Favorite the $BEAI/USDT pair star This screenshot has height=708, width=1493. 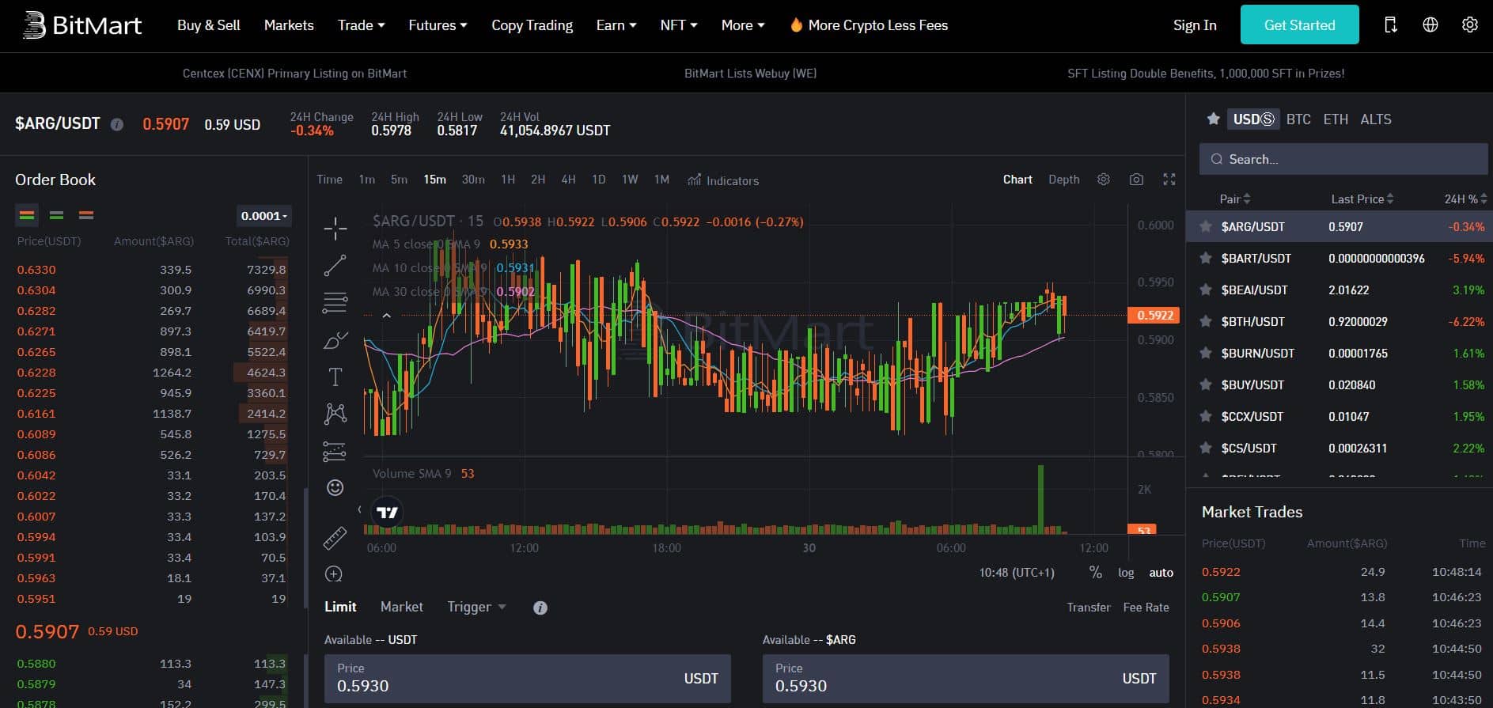(1206, 290)
